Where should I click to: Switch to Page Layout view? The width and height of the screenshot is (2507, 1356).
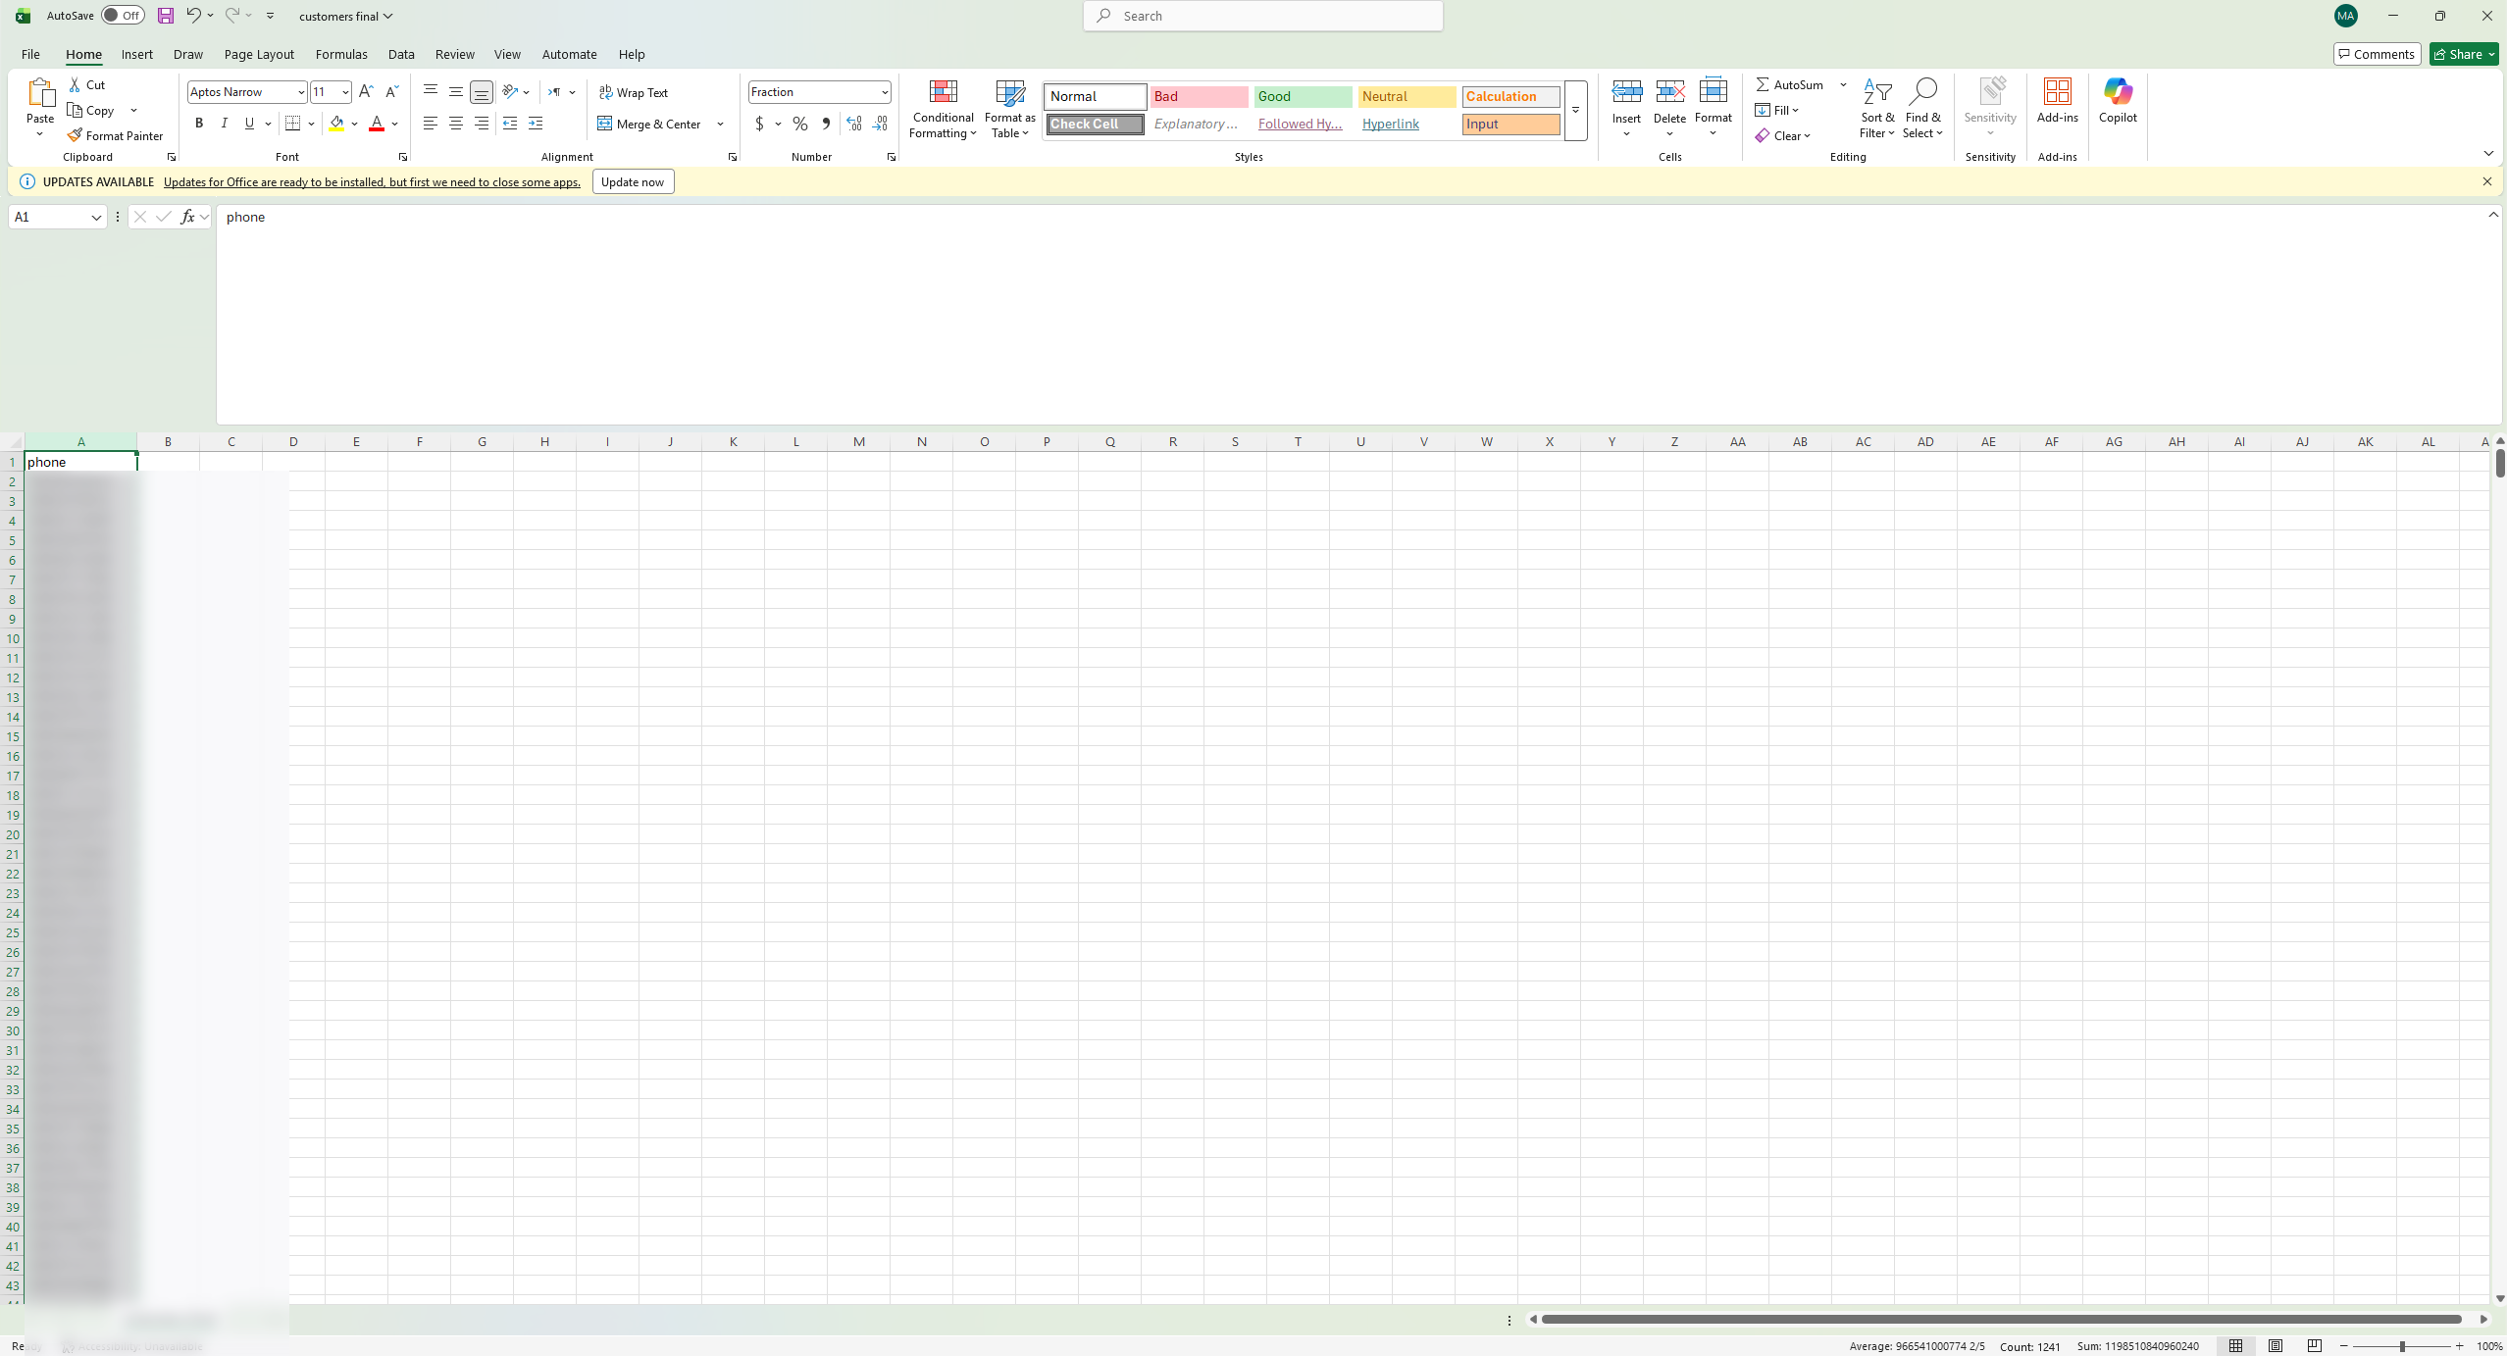click(x=2276, y=1346)
